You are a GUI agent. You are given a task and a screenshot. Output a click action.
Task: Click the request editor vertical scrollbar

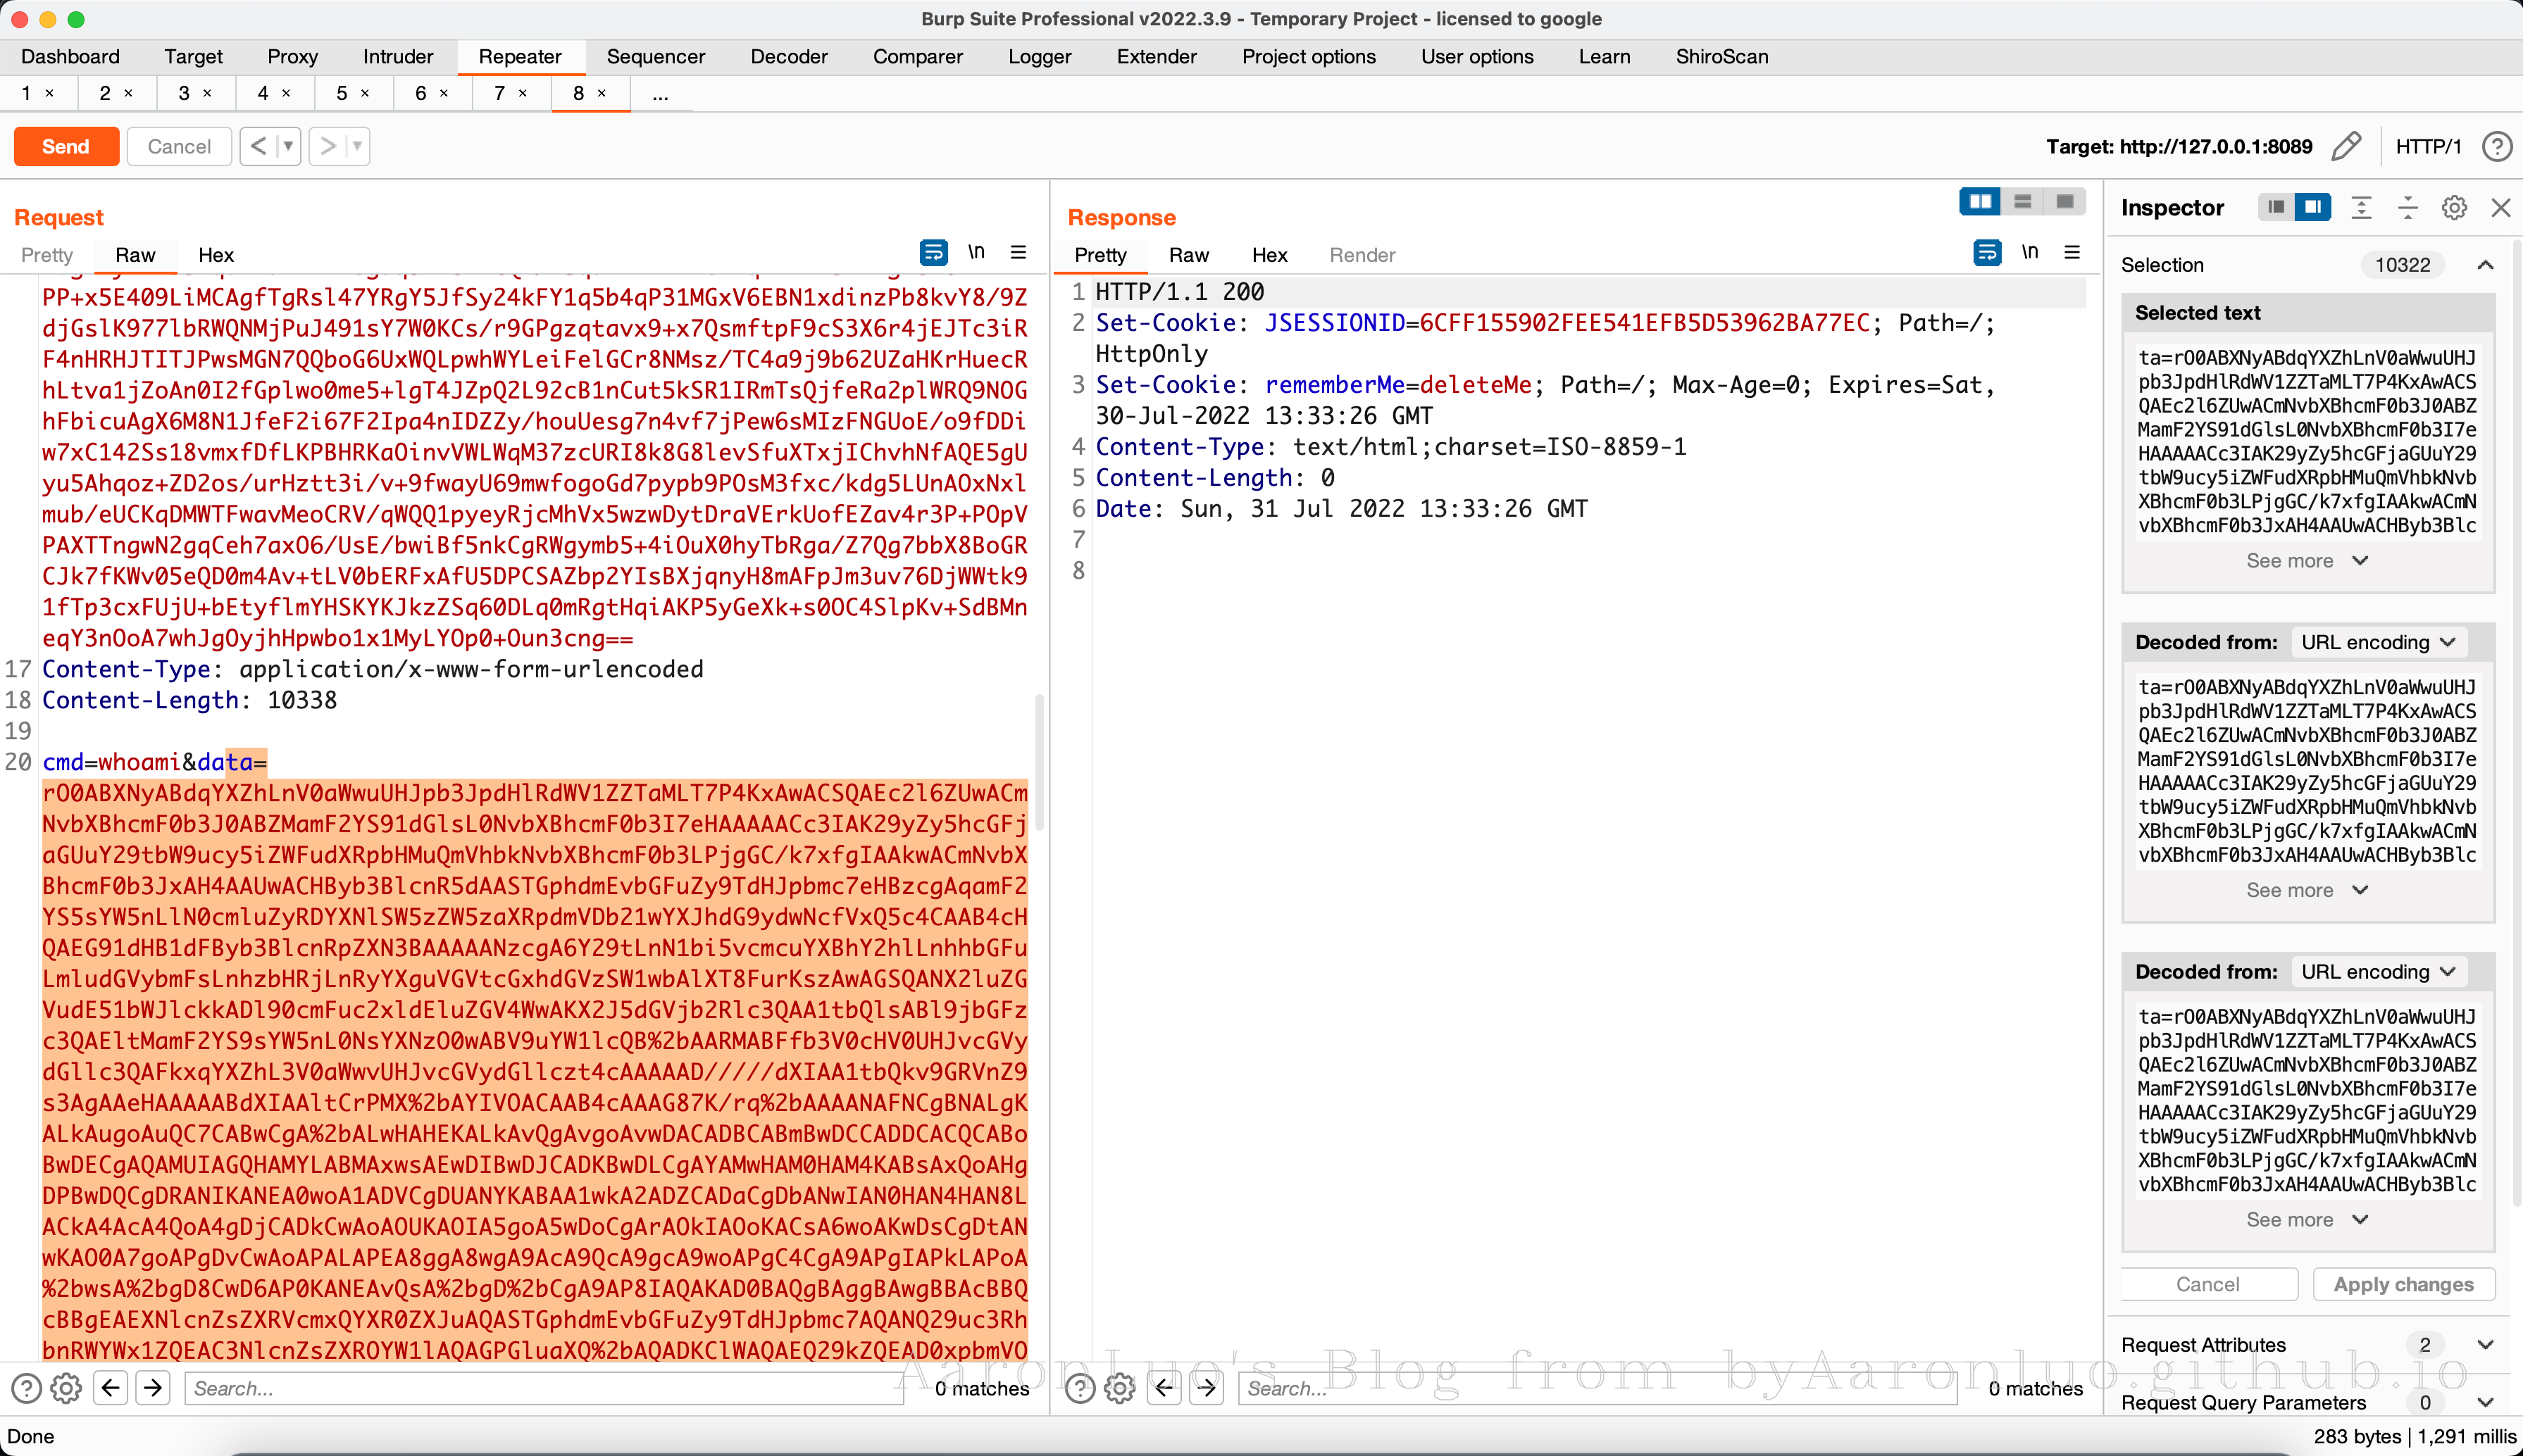coord(1040,762)
